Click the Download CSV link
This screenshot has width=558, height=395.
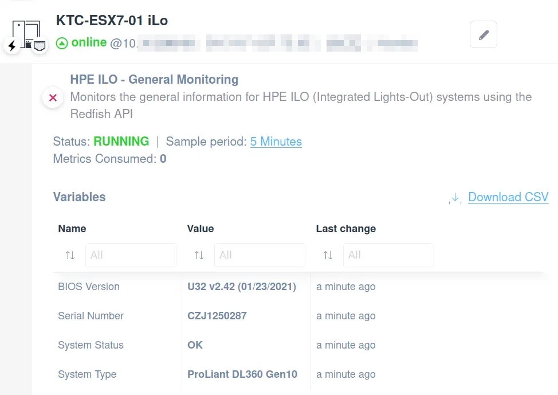(x=508, y=197)
